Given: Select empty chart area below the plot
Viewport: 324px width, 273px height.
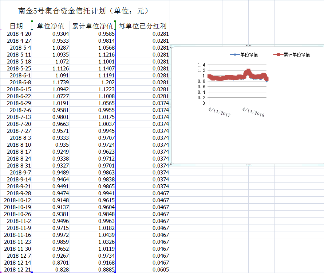Looking at the screenshot, I should [x=248, y=141].
